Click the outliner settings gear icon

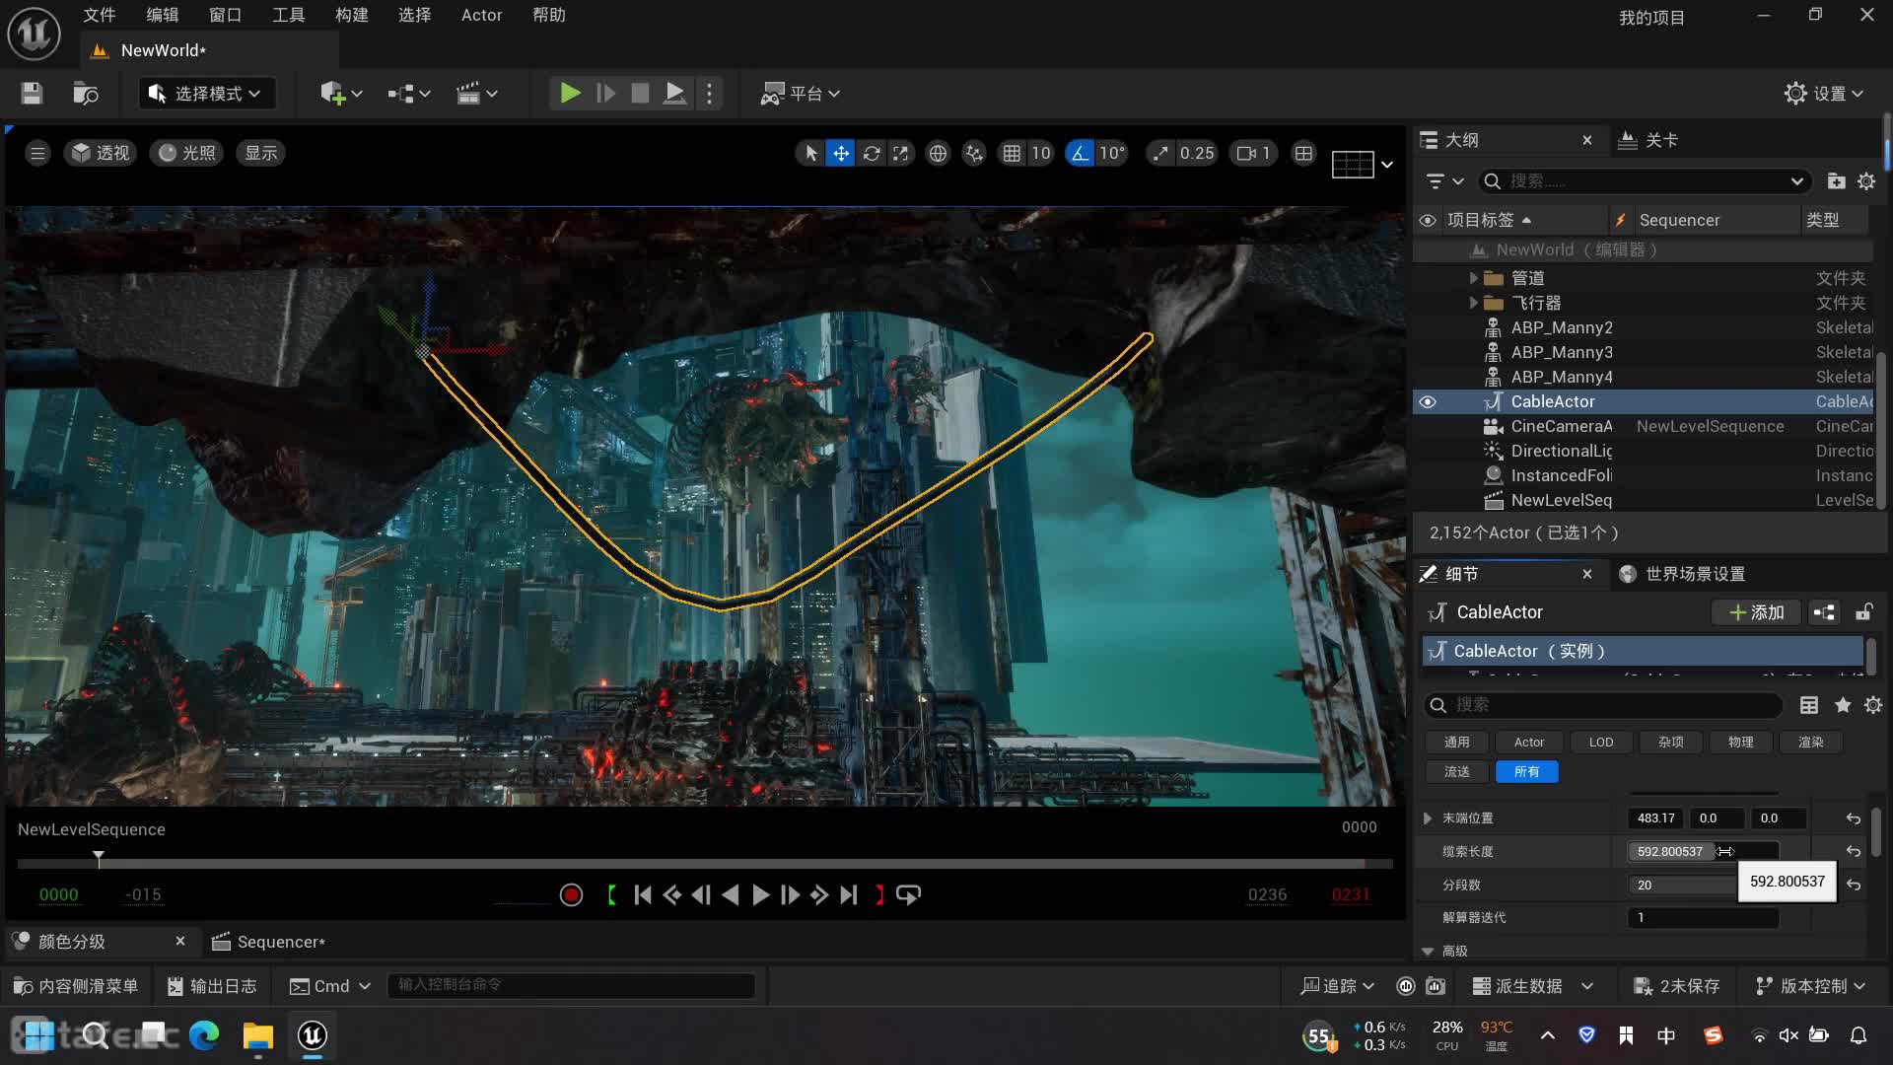[1866, 181]
